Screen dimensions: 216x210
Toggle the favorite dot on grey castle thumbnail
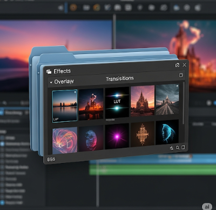click(177, 86)
